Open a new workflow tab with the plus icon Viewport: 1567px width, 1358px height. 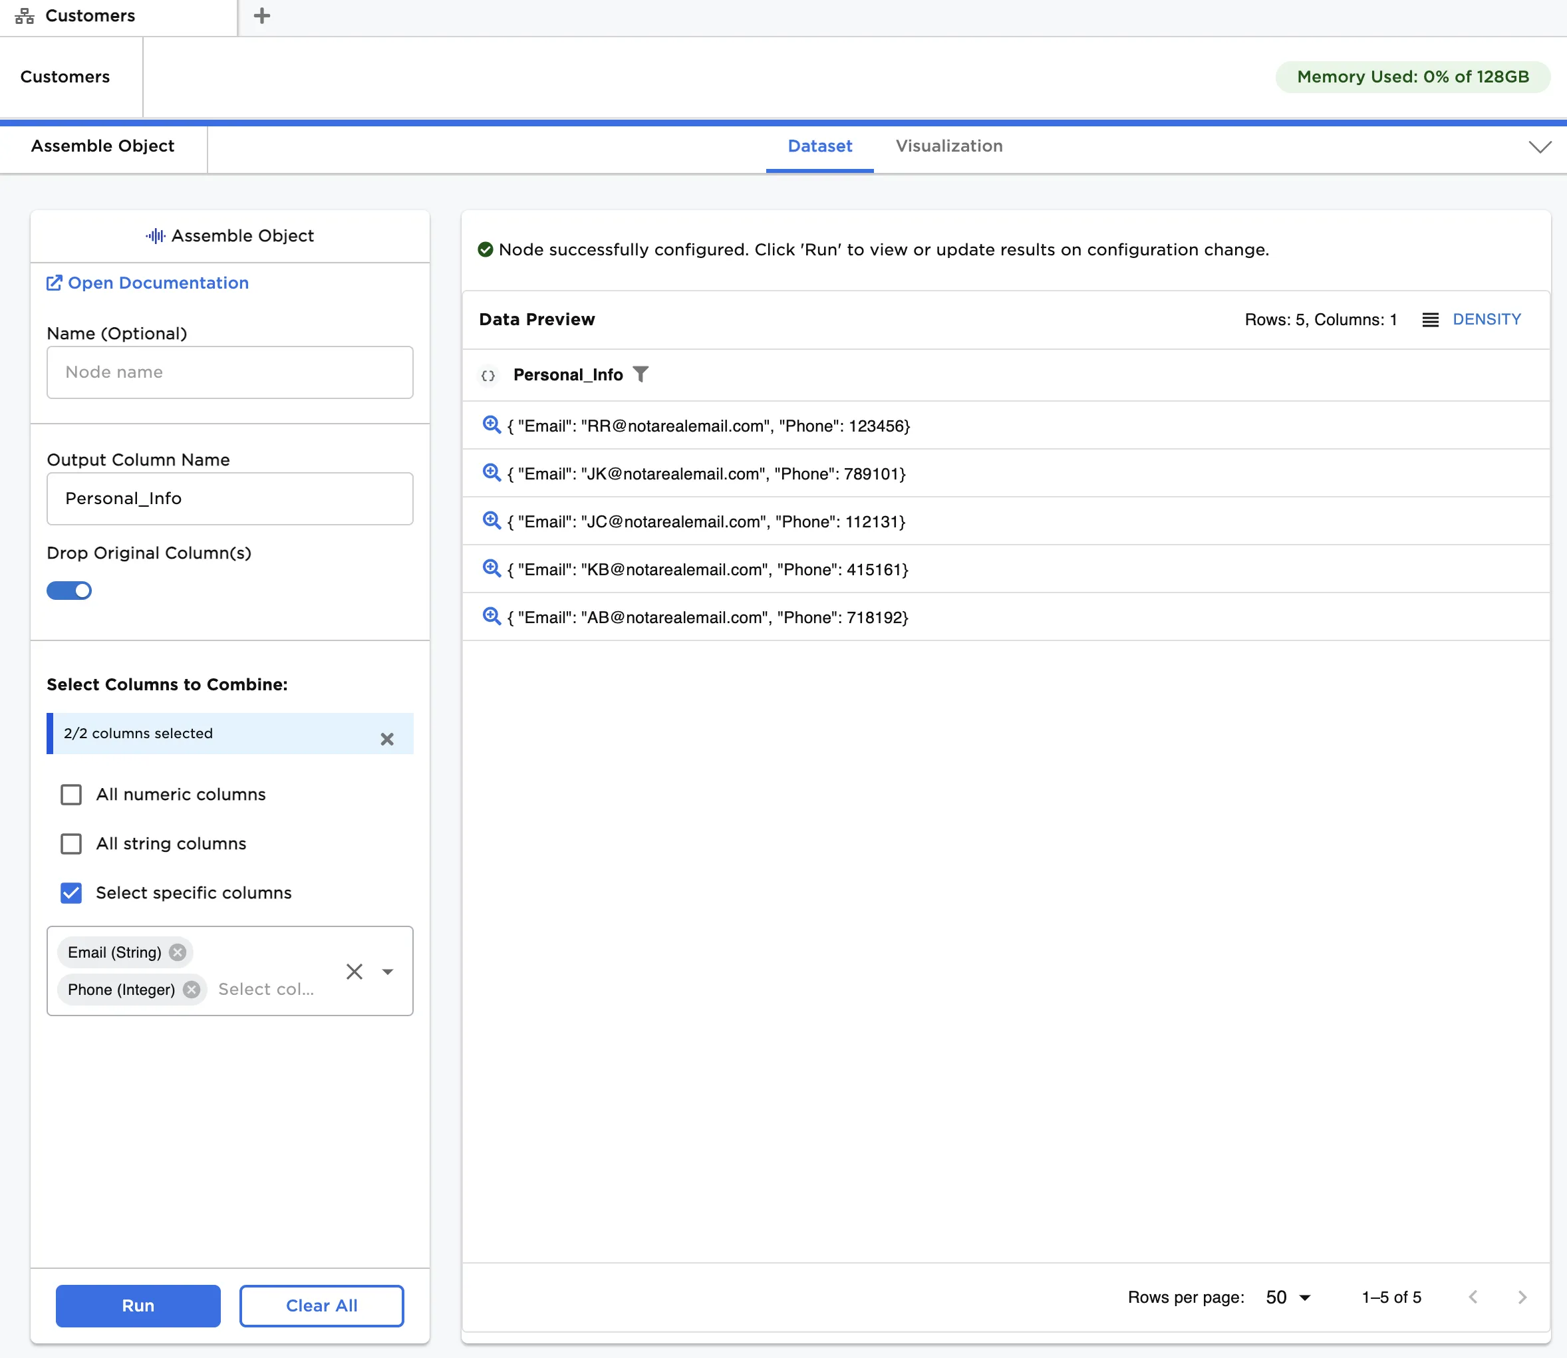tap(262, 15)
